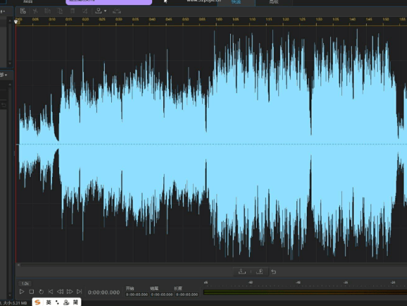Skip to the end of the track
The height and width of the screenshot is (306, 407).
coord(79,292)
